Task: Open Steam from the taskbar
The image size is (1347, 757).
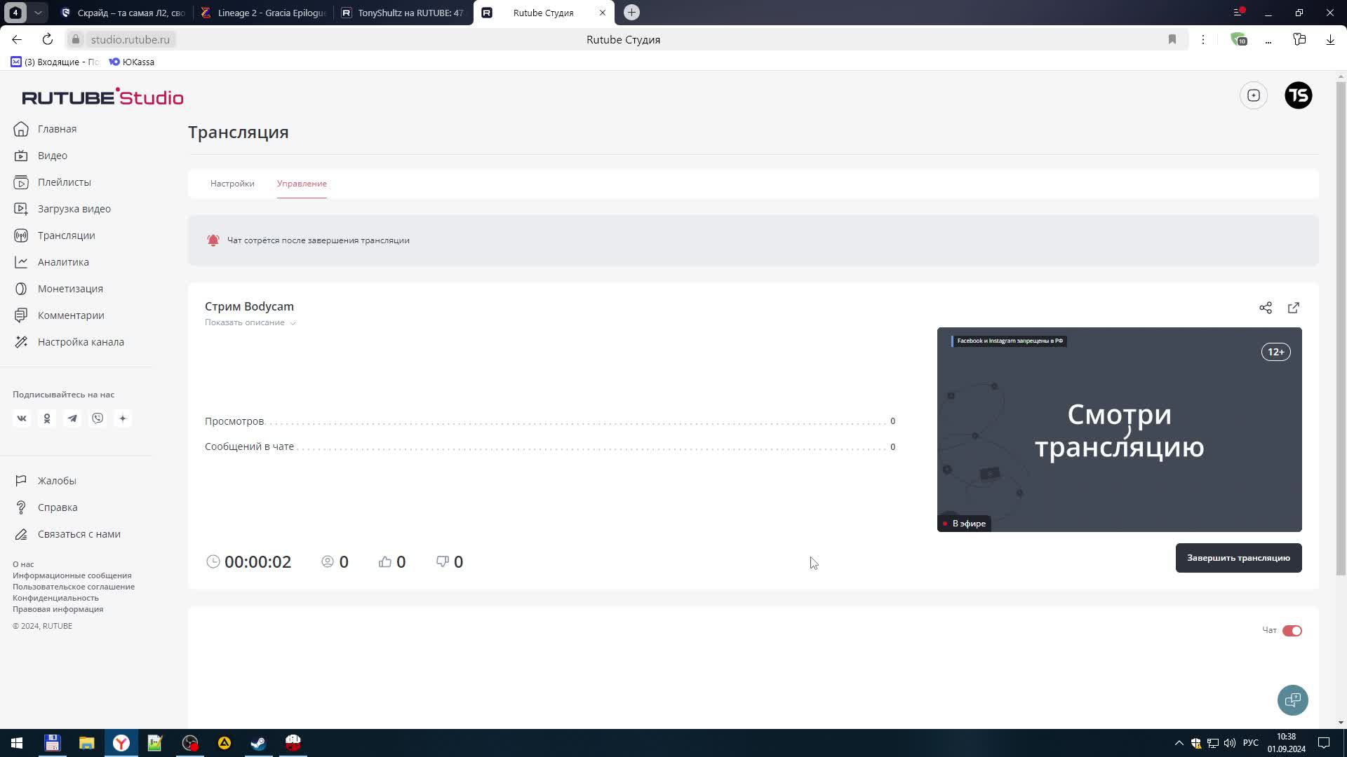Action: coord(258,743)
